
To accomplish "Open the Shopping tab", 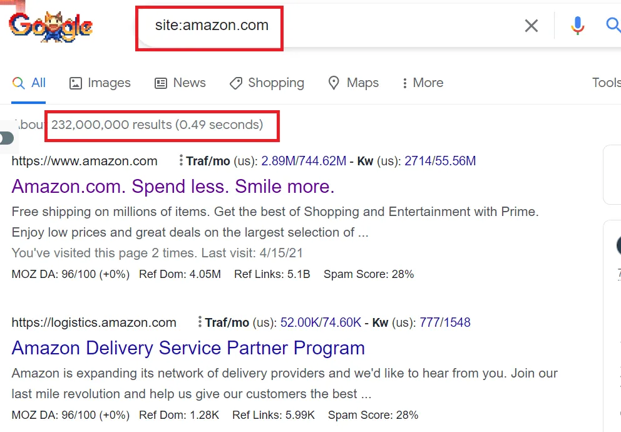I will pyautogui.click(x=267, y=83).
